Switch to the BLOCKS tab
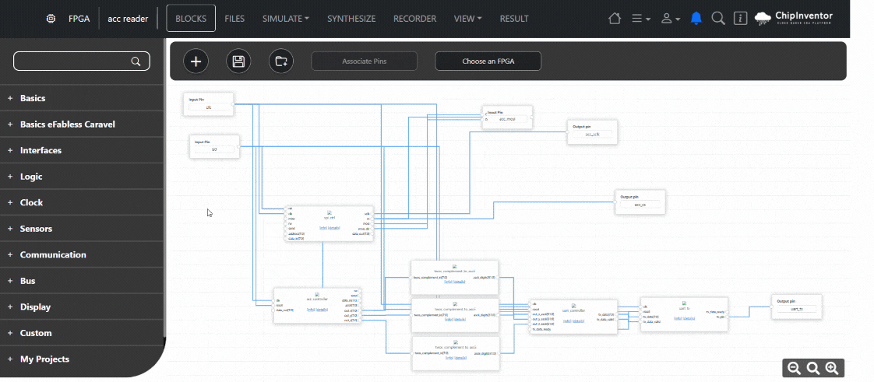The height and width of the screenshot is (382, 874). 191,19
